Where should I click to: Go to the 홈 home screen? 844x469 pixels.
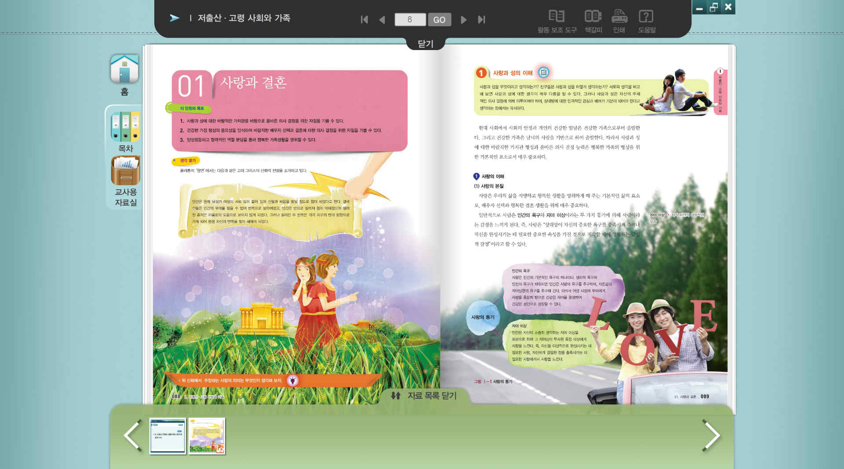point(124,74)
